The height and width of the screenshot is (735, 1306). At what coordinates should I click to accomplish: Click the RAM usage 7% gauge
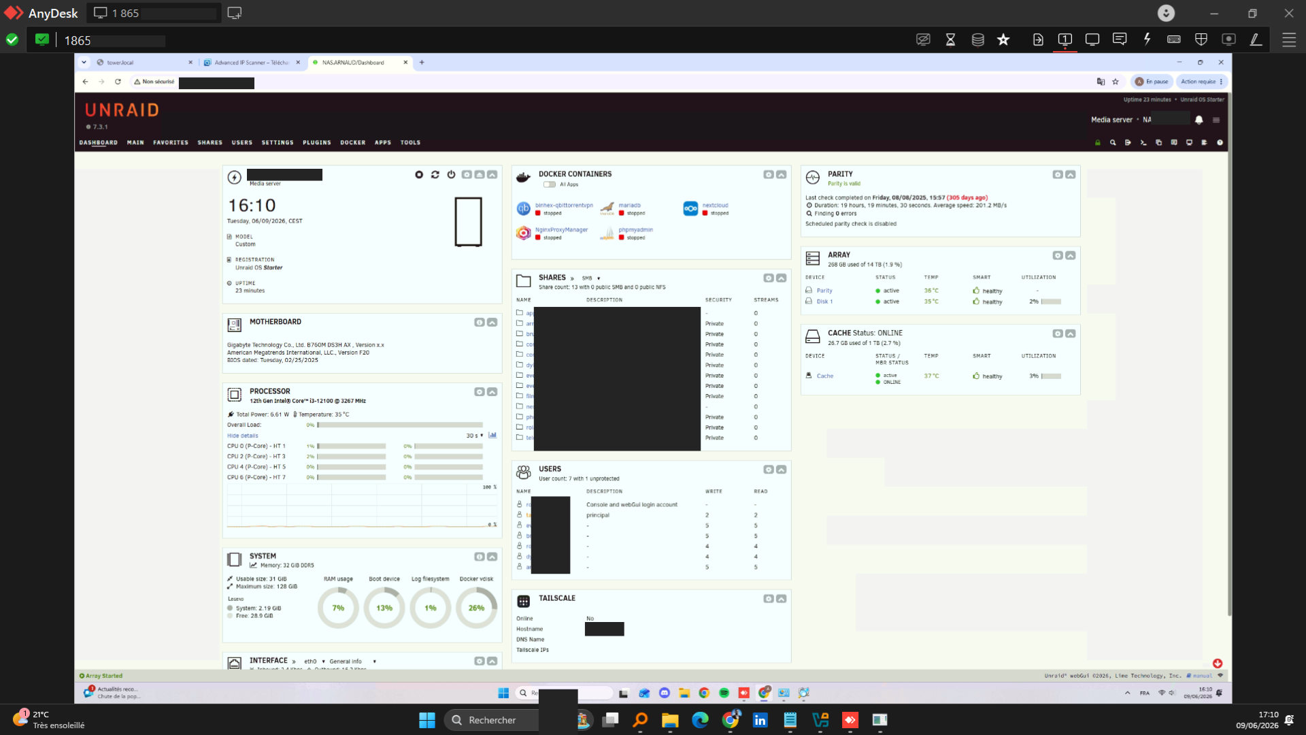(338, 608)
